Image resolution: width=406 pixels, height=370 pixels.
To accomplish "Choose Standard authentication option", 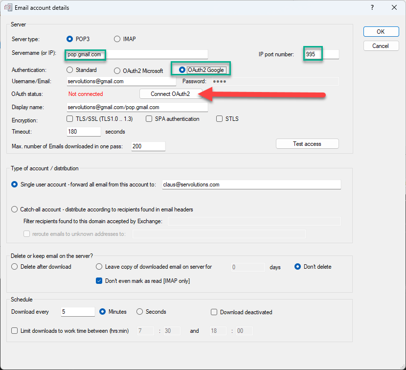I will [x=69, y=70].
